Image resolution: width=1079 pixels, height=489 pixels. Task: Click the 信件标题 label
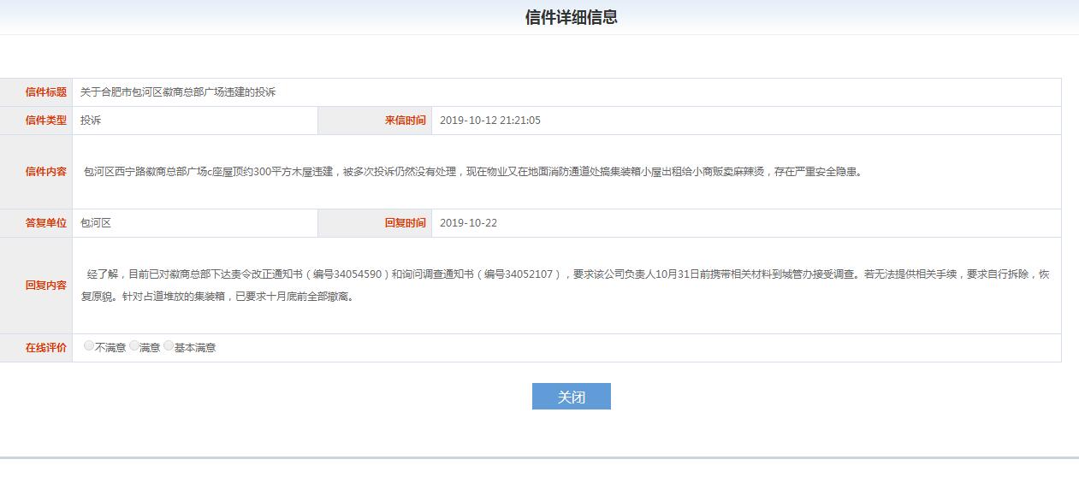coord(46,92)
